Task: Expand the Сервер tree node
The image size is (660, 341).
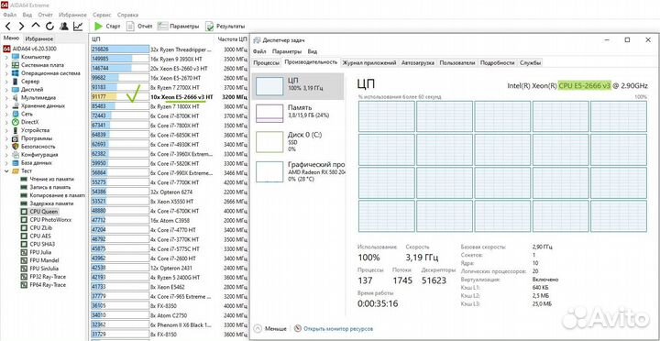Action: pos(6,82)
